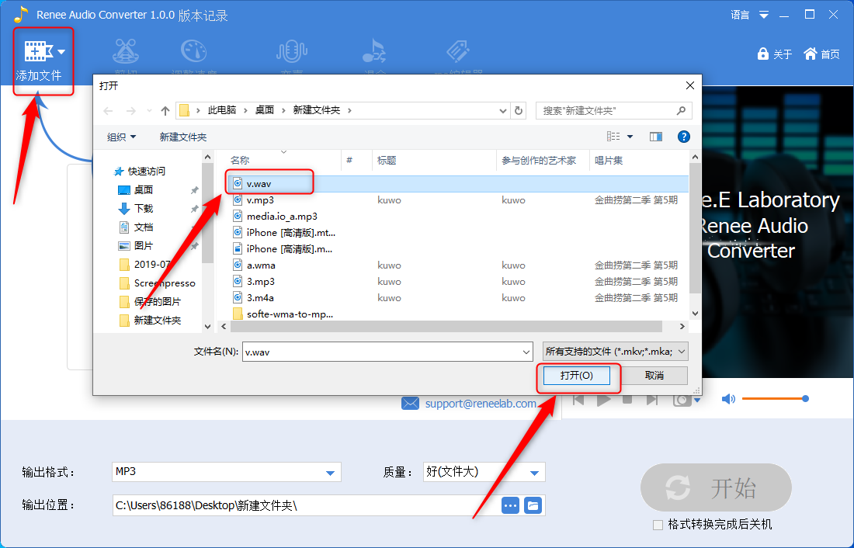Click the support@reneelab.com email link
This screenshot has width=854, height=548.
click(x=481, y=403)
